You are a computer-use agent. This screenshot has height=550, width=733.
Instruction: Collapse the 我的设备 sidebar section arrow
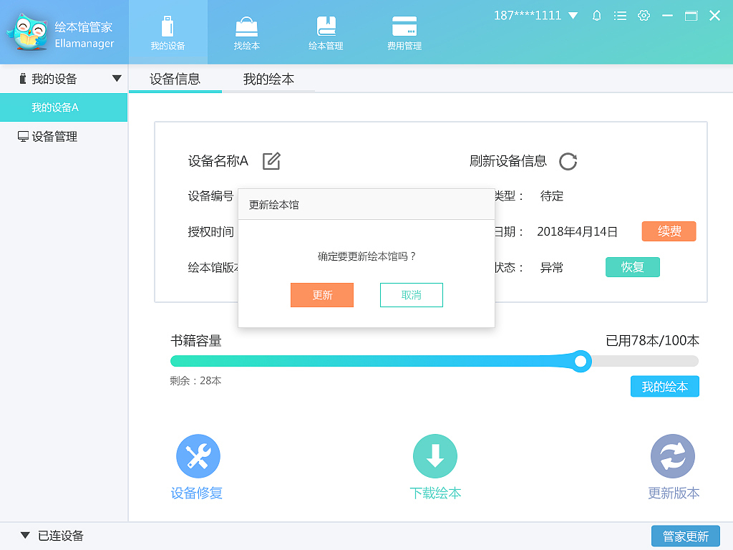point(116,79)
